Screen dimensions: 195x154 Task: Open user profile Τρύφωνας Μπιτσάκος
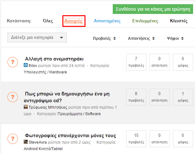pos(48,107)
